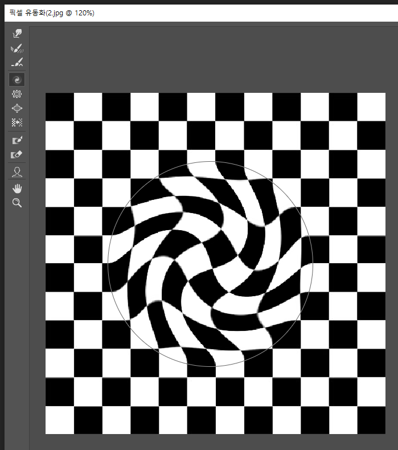This screenshot has width=398, height=450.
Task: Select the Bloat tool
Action: [17, 108]
